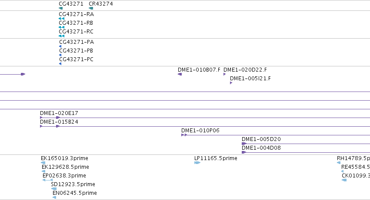The width and height of the screenshot is (370, 200).
Task: Select the EN06245.5prime label
Action: pyautogui.click(x=75, y=193)
